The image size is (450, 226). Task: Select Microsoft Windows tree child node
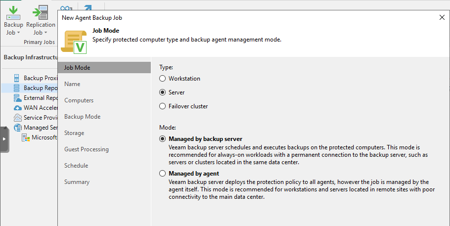tap(45, 137)
